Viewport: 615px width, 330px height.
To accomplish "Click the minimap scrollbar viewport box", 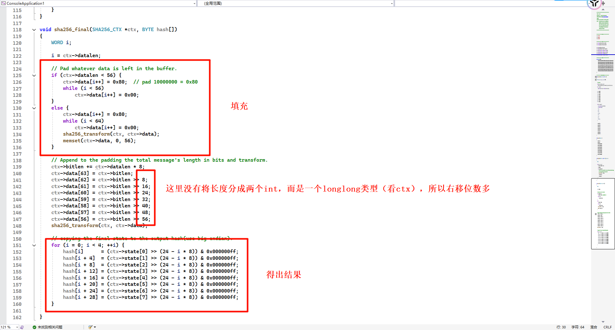I will (x=603, y=213).
